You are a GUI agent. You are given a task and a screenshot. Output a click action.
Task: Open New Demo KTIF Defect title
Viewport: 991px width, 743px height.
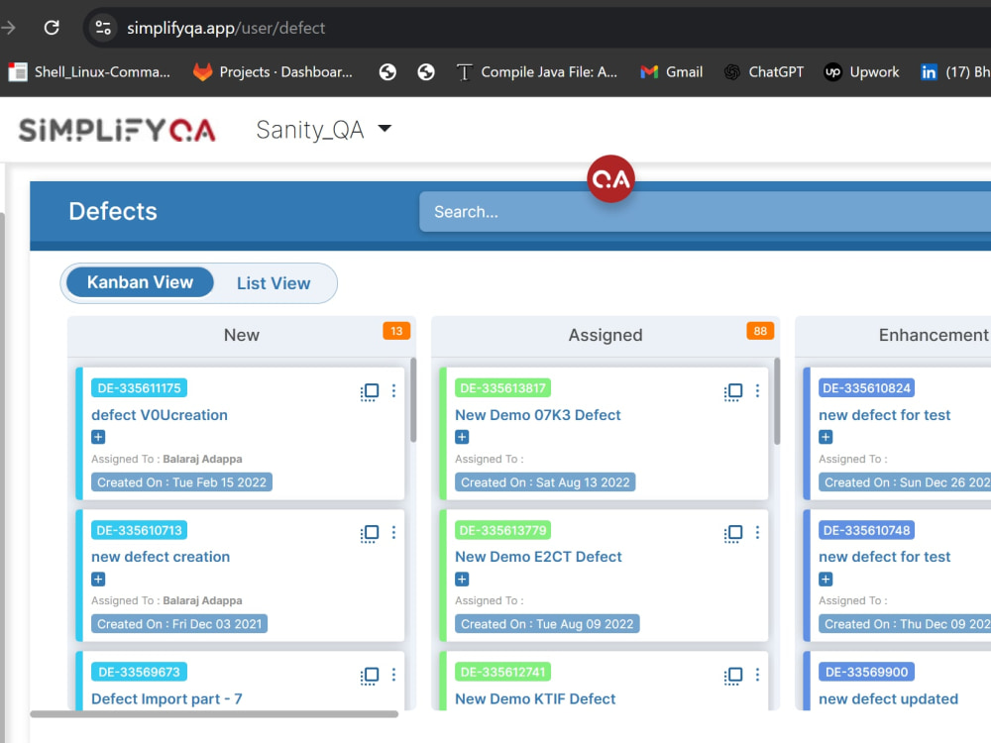535,698
